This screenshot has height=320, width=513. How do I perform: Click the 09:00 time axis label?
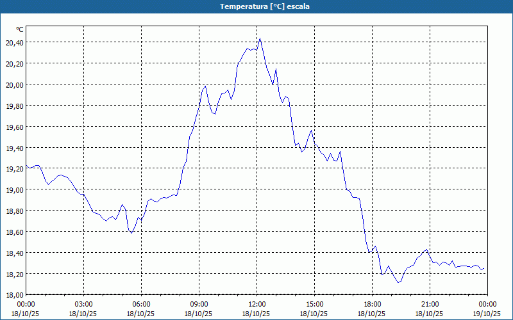tap(199, 304)
